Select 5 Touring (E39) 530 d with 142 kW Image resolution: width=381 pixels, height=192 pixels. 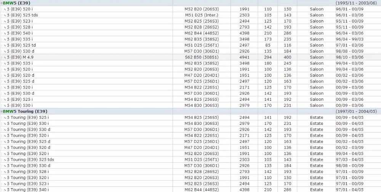(x=190, y=129)
